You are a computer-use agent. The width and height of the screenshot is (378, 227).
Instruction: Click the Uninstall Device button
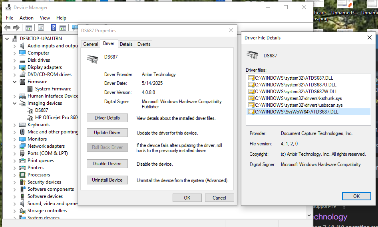click(x=107, y=180)
